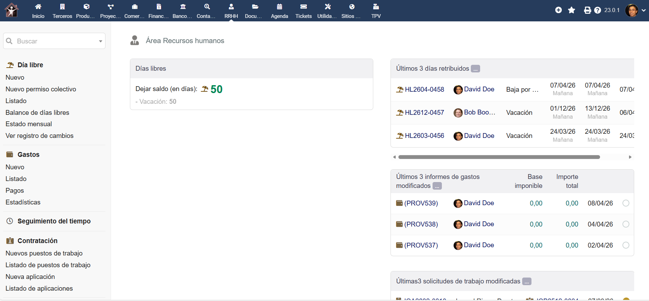Expand the Buscar search dropdown arrow

[100, 41]
